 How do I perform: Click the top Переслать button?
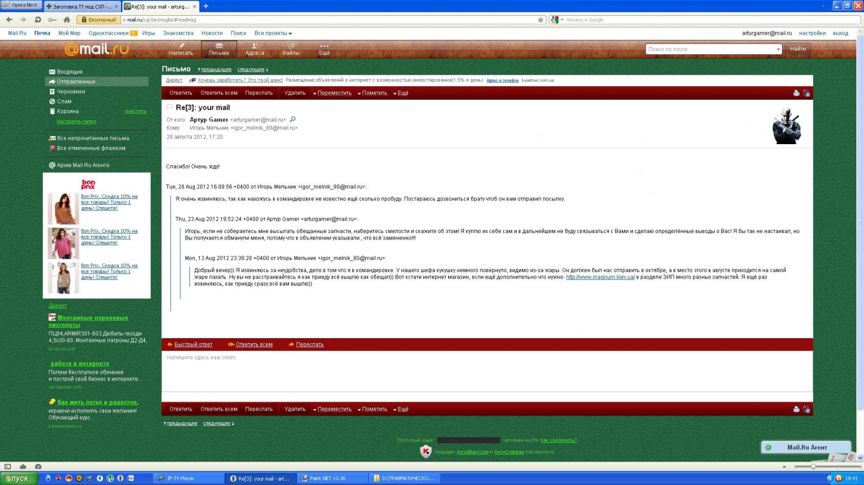pos(259,93)
